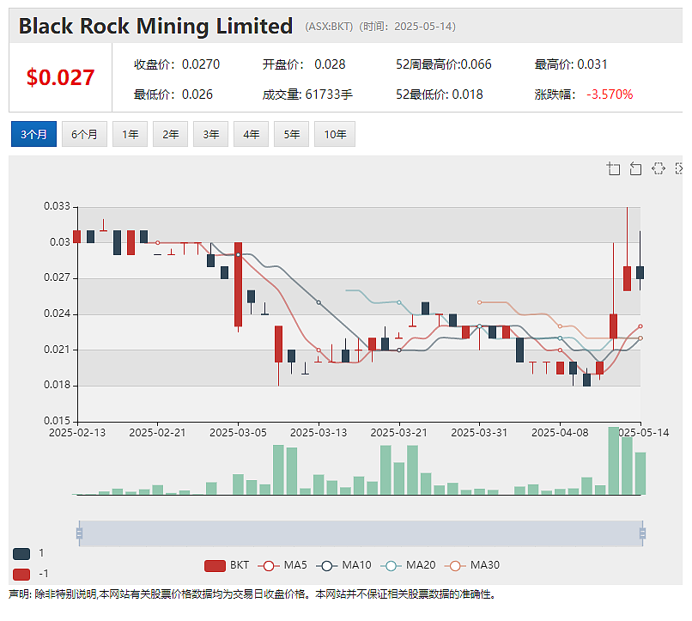Screen dimensions: 692x621
Task: Click the 0.021 y-axis label
Action: (57, 350)
